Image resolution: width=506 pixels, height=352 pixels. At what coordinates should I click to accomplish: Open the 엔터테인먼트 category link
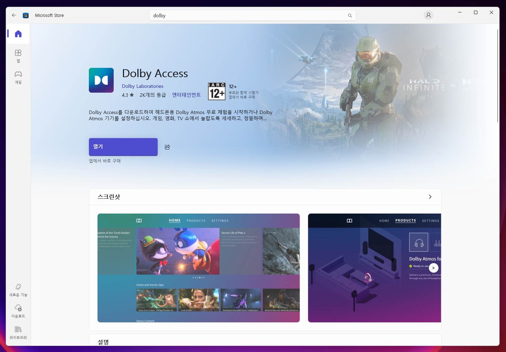pos(186,95)
